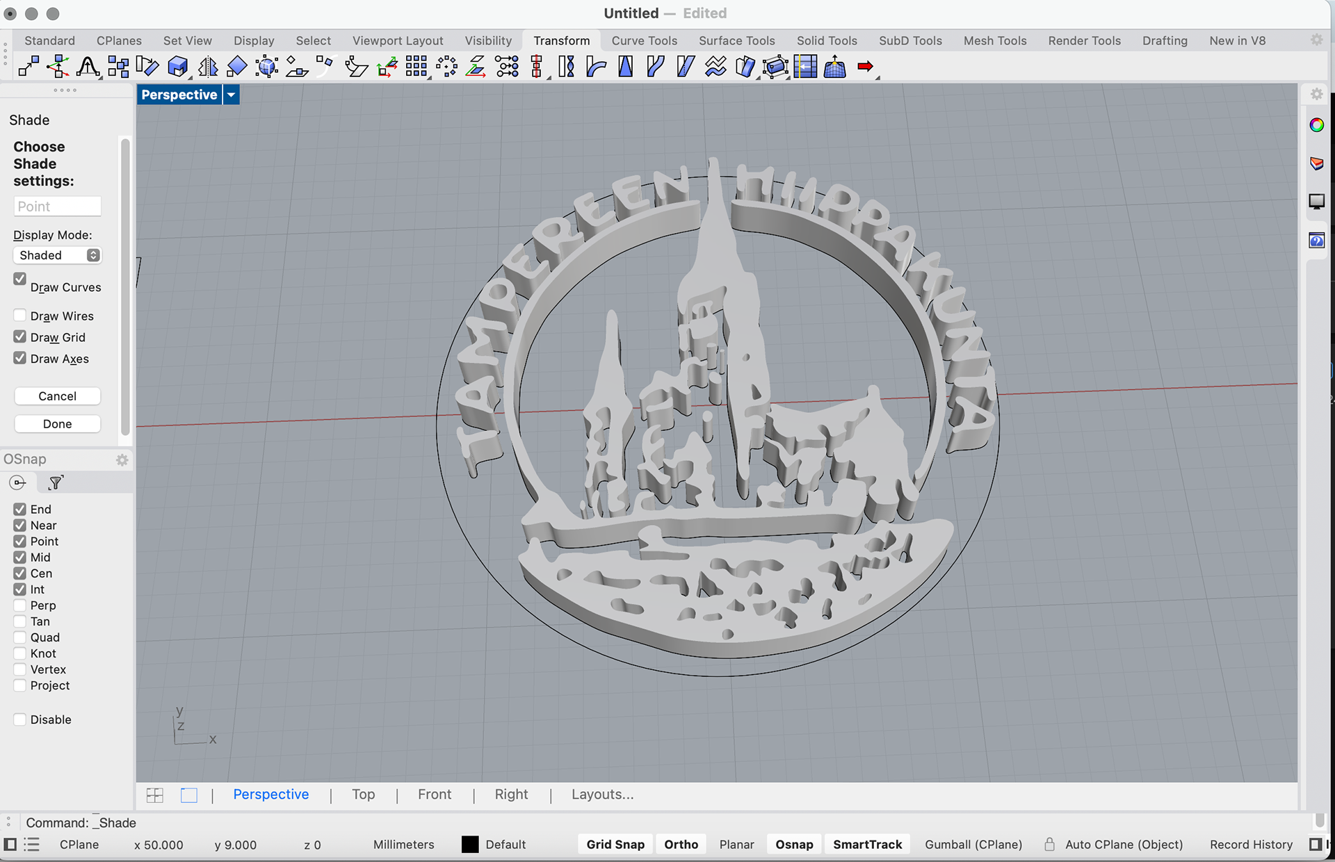Enable the Draw Wires checkbox
Image resolution: width=1335 pixels, height=862 pixels.
click(x=19, y=316)
